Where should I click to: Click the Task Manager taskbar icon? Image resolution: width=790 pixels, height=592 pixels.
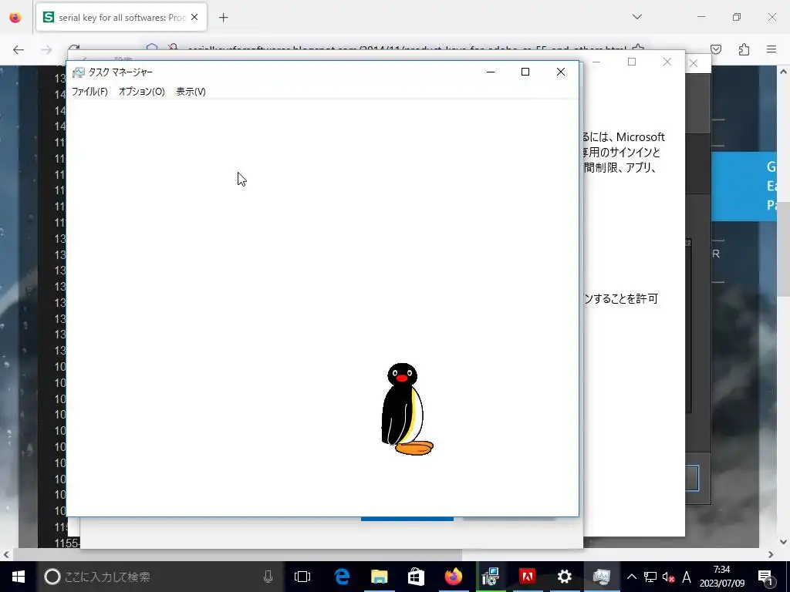coord(602,577)
